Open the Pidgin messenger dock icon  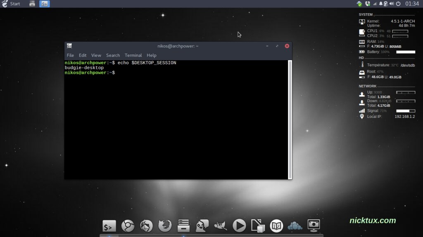click(x=202, y=226)
